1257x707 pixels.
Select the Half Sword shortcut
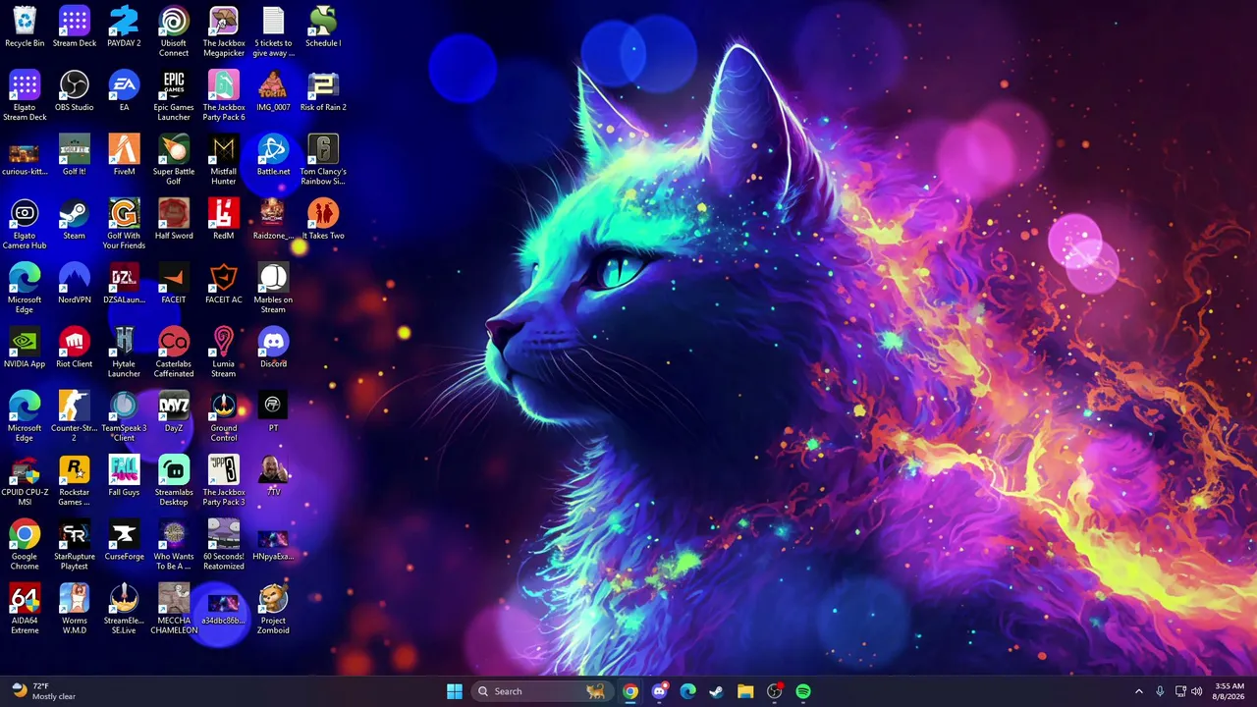(x=174, y=219)
